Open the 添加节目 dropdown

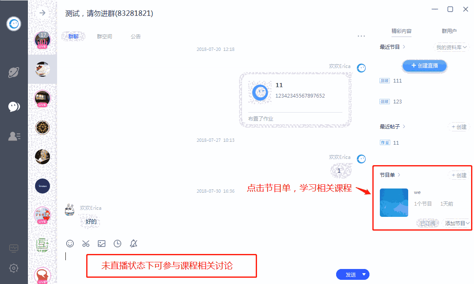(457, 223)
